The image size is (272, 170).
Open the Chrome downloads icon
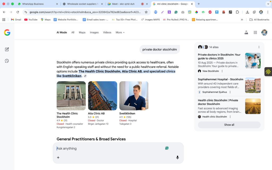point(247,12)
